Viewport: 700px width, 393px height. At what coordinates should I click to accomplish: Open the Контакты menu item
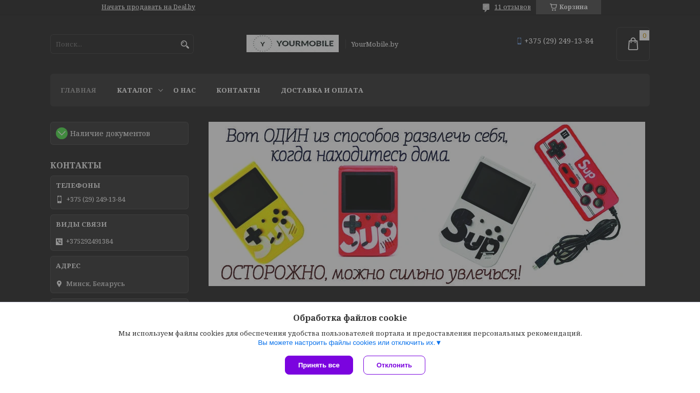[x=238, y=91]
